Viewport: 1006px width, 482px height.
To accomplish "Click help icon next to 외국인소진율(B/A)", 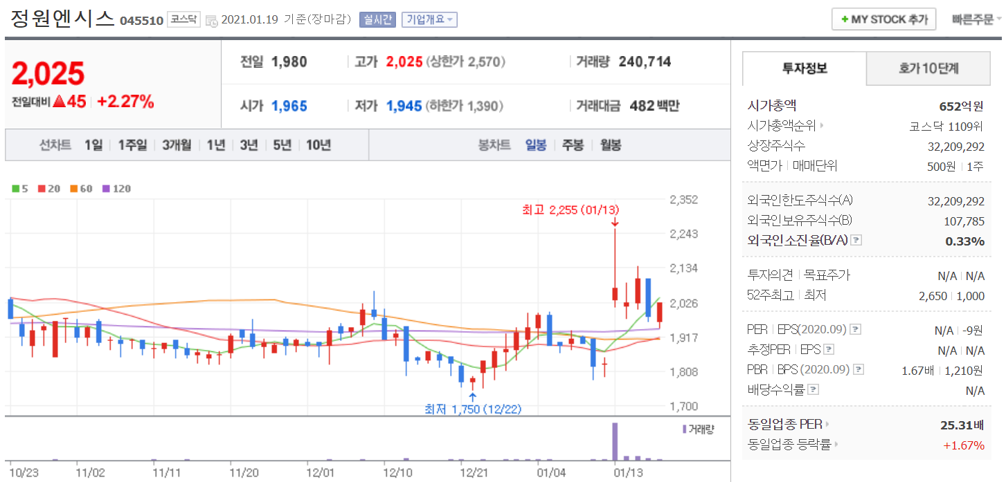I will (x=856, y=241).
